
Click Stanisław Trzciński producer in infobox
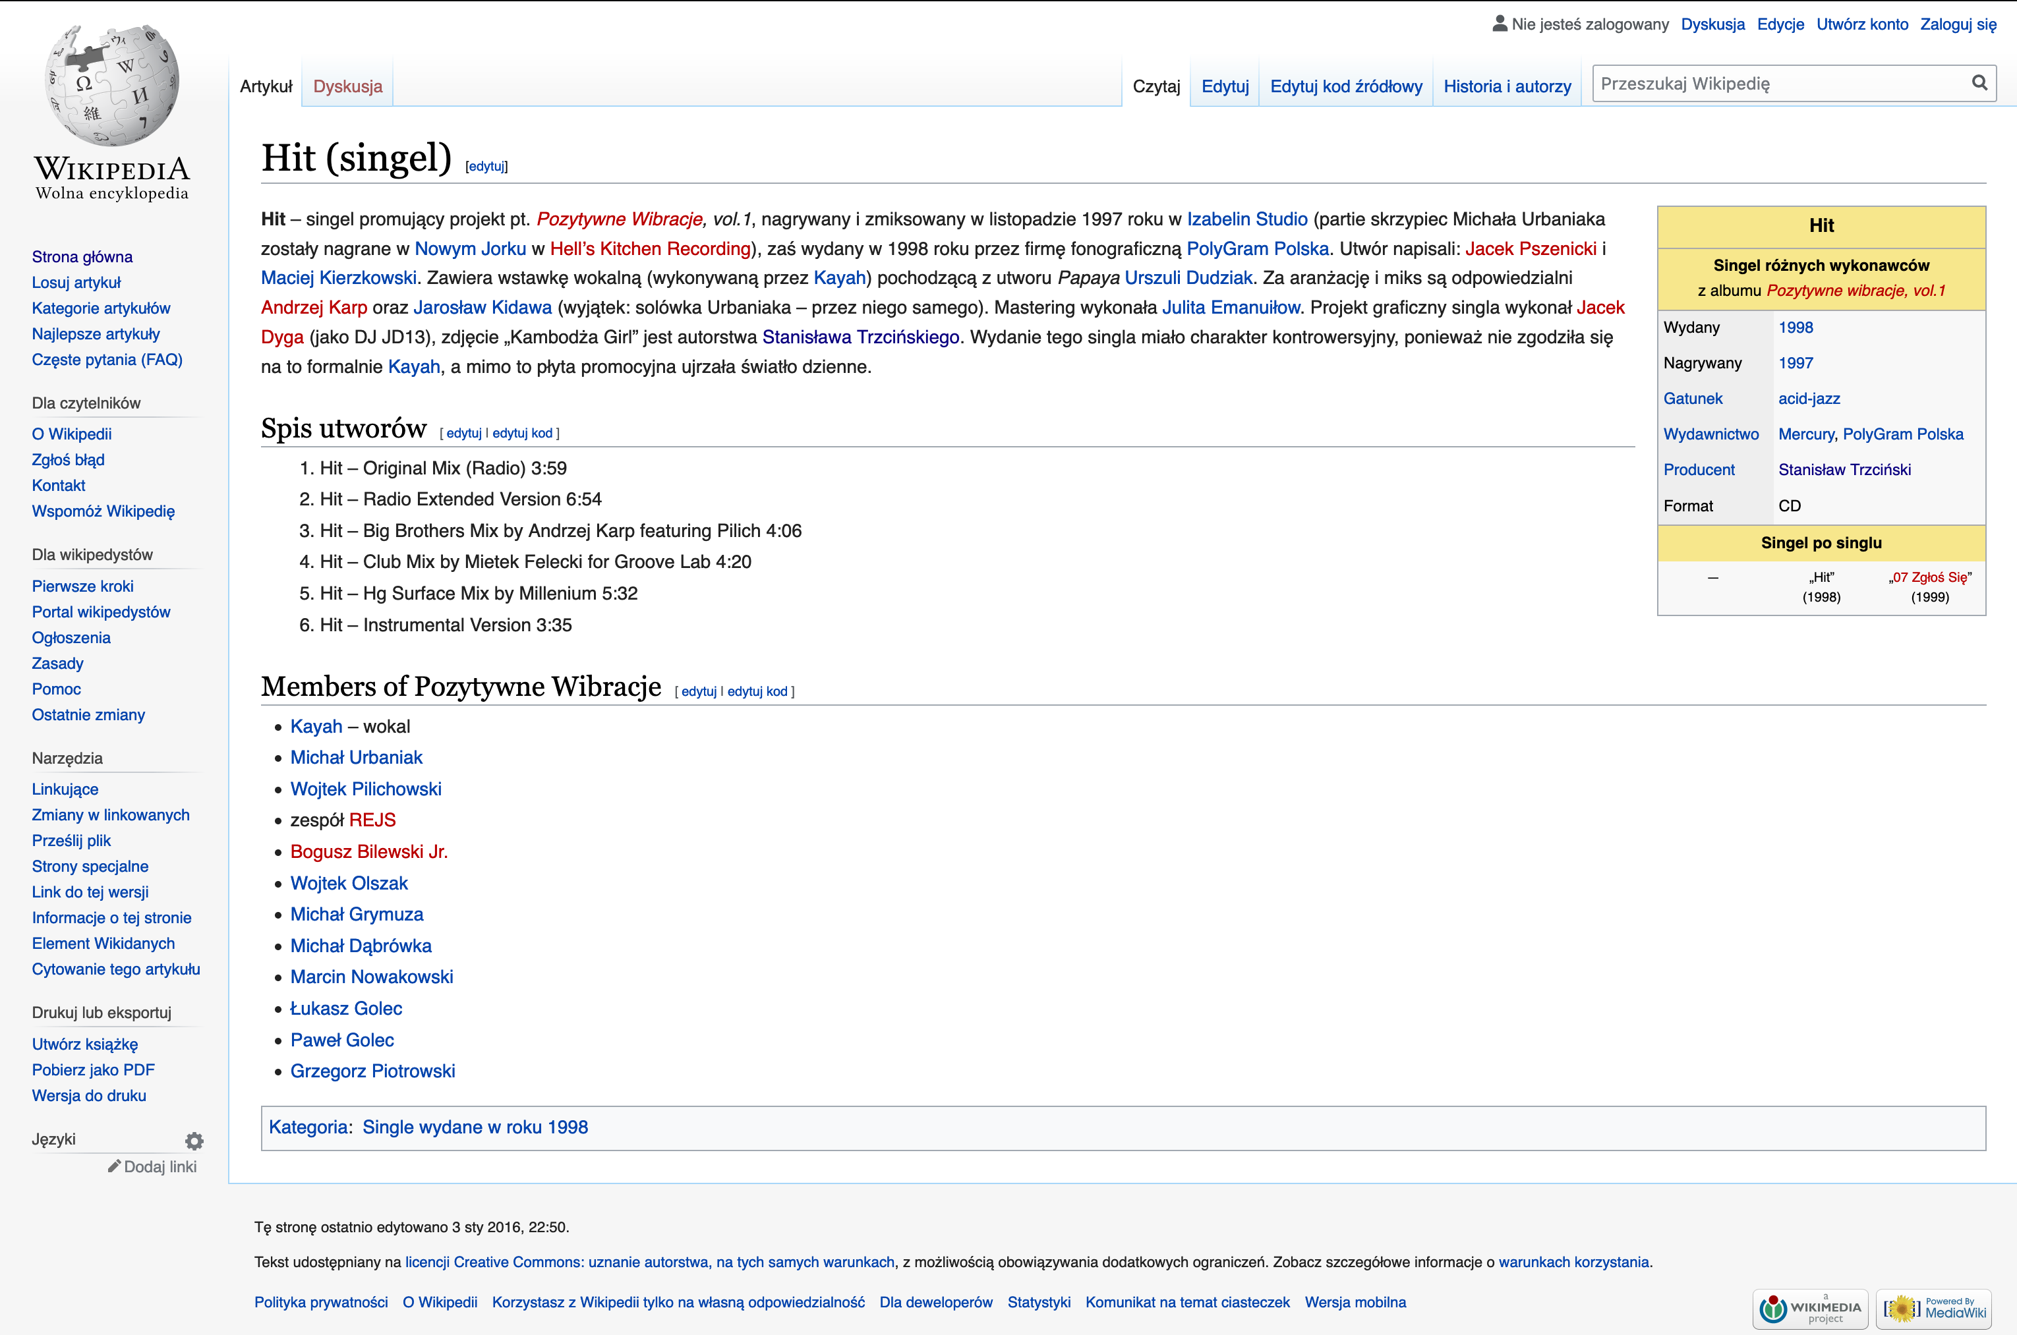1844,469
